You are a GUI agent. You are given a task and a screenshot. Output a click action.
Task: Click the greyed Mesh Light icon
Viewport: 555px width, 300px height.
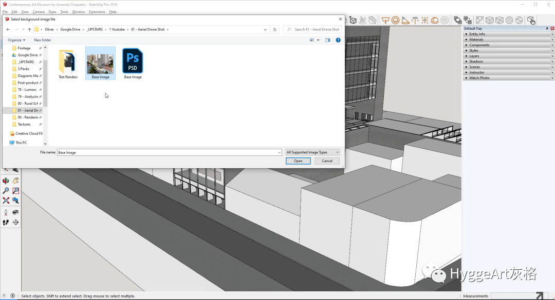point(445,21)
